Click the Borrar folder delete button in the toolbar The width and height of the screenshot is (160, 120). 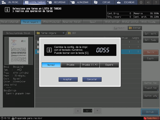point(135,28)
